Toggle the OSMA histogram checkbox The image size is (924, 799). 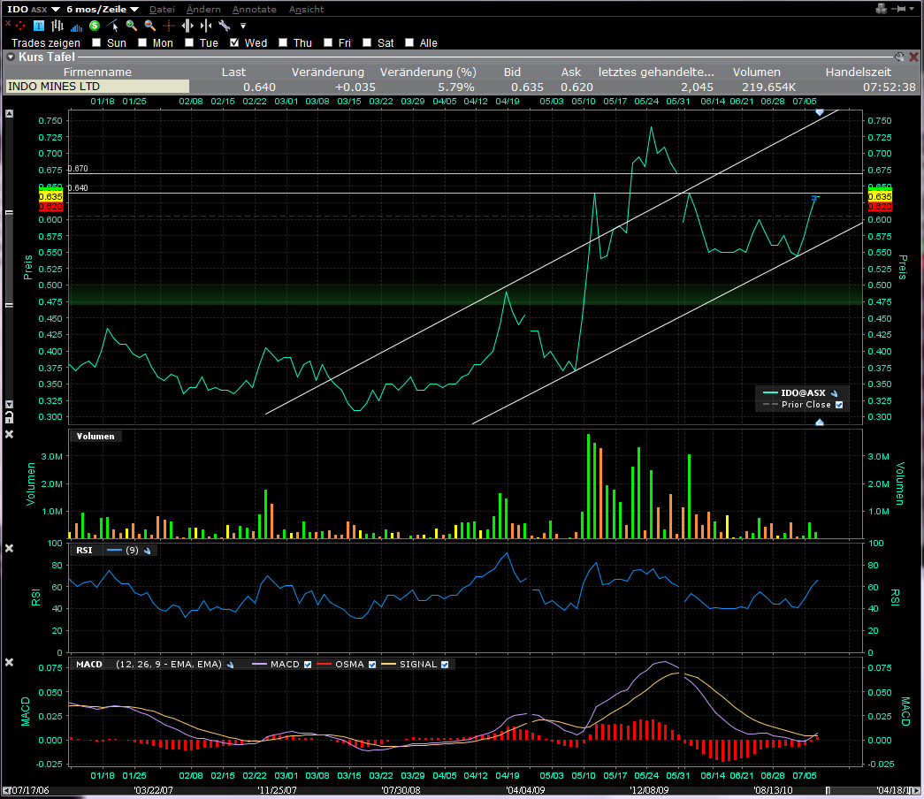tap(372, 665)
